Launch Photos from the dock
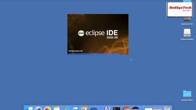The image size is (196, 110). [47, 108]
